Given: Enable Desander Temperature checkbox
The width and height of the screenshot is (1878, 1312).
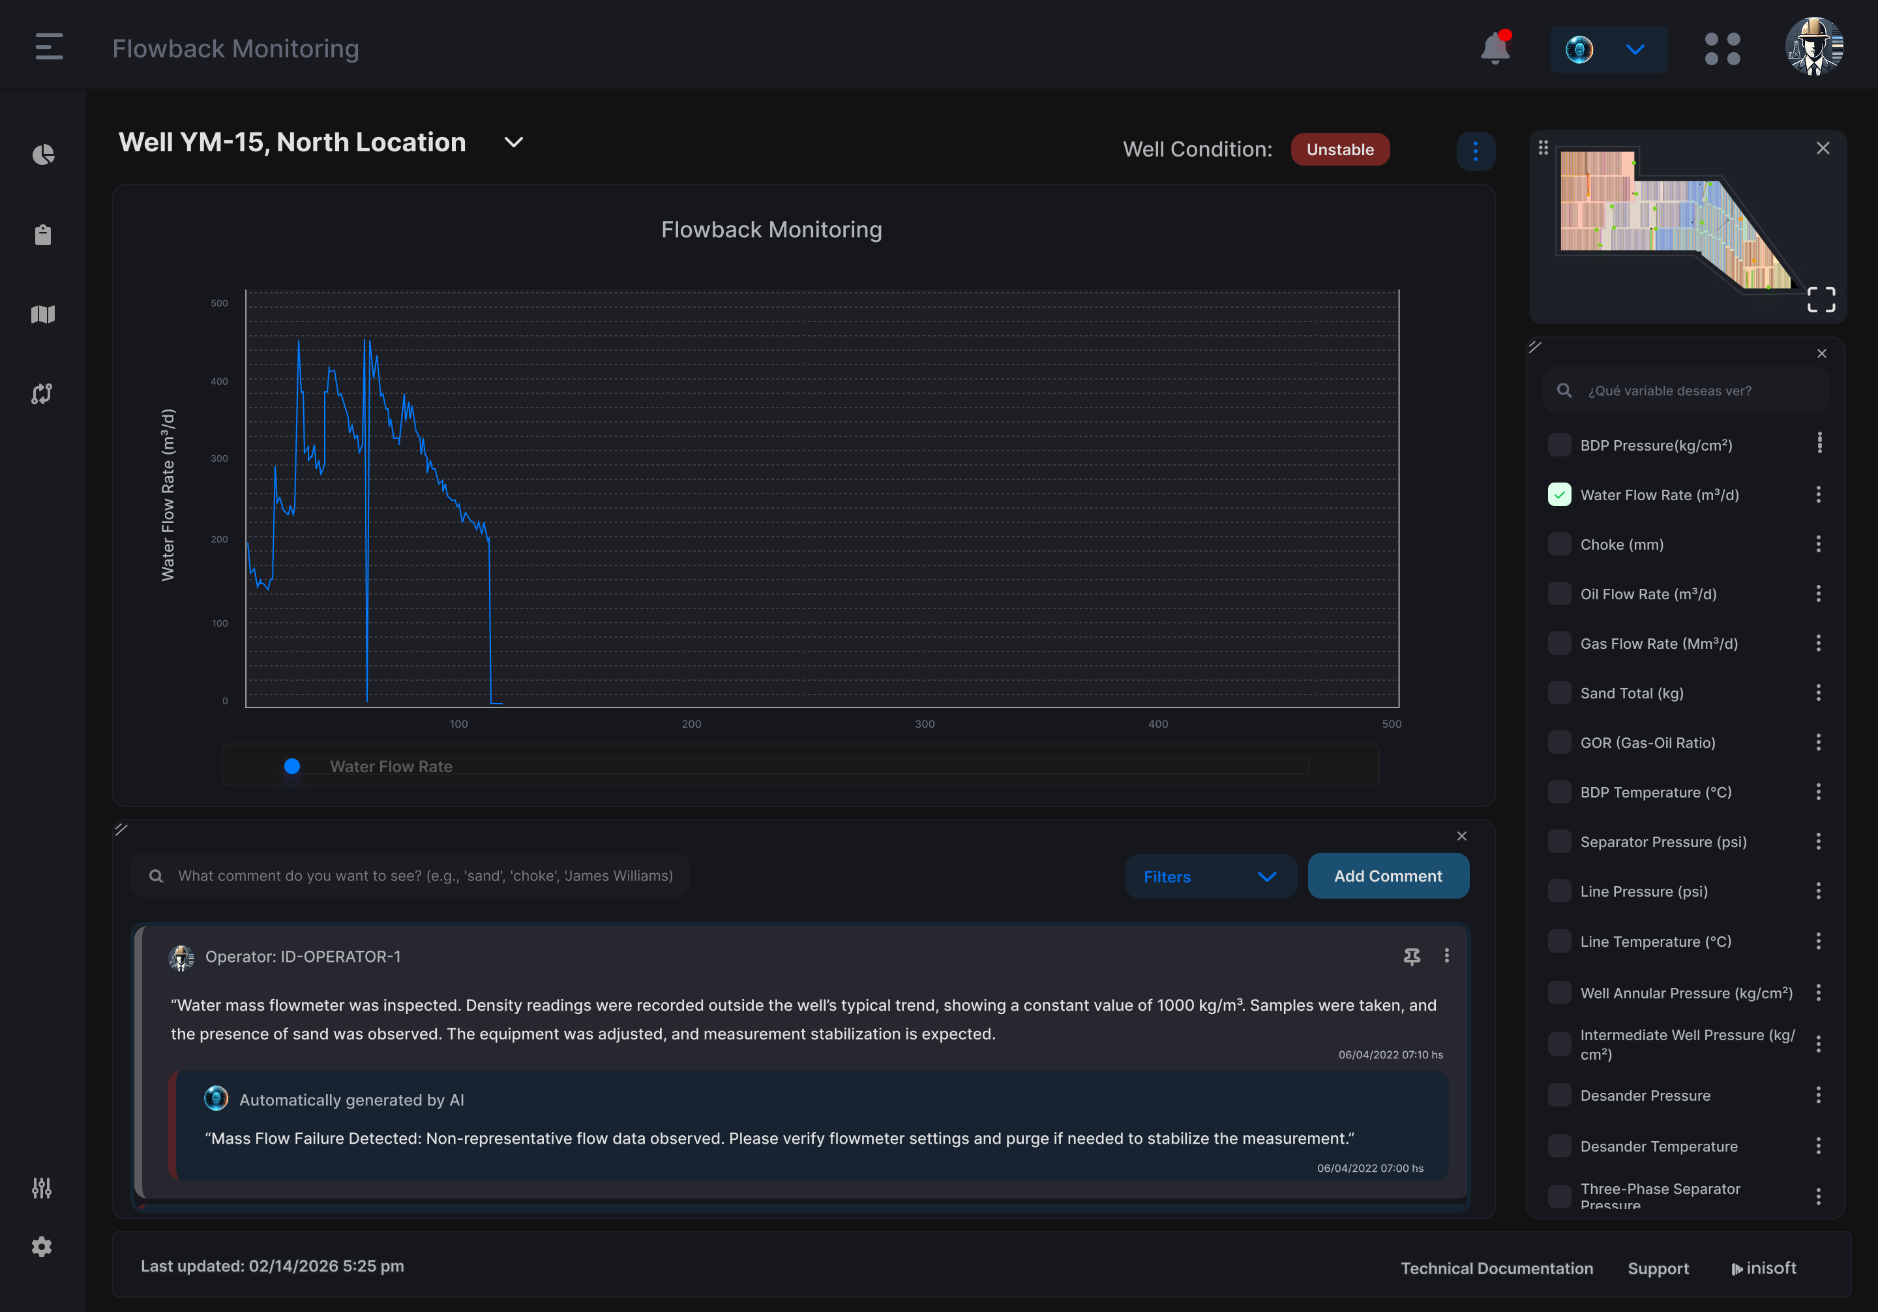Looking at the screenshot, I should 1559,1146.
